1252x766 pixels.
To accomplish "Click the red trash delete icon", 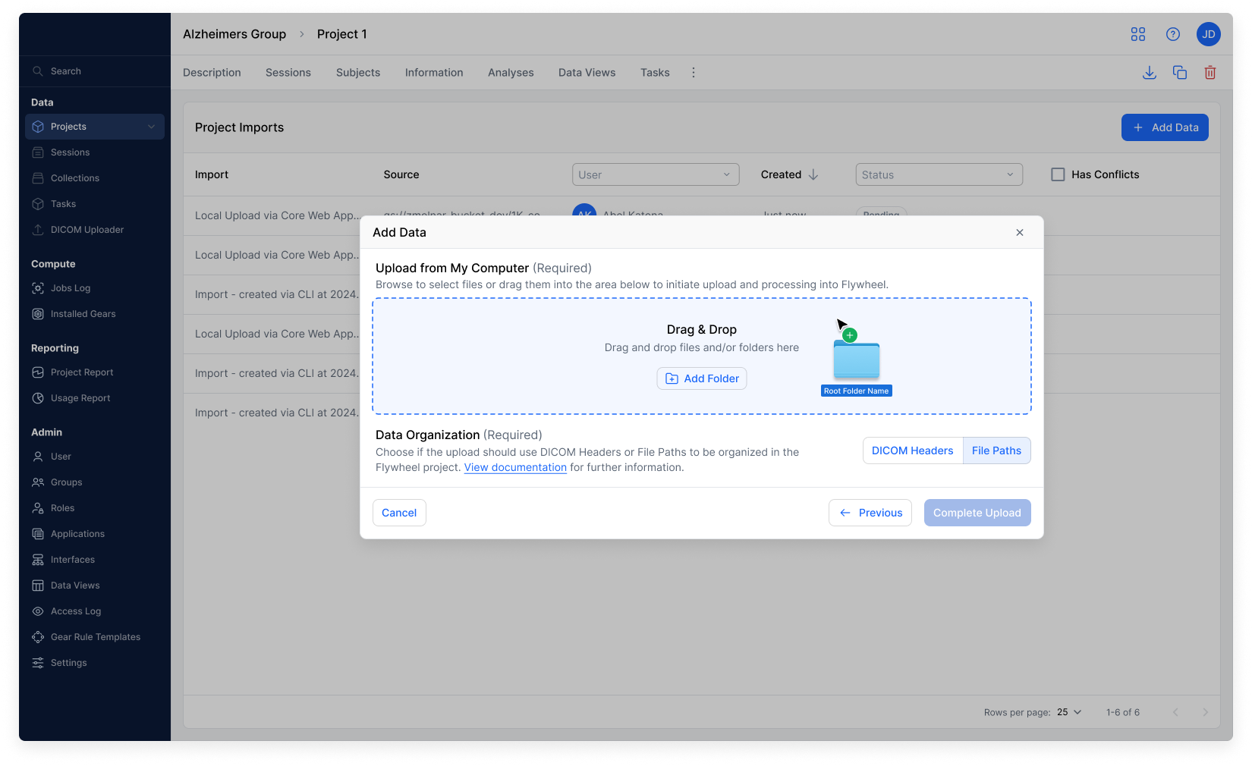I will coord(1210,73).
